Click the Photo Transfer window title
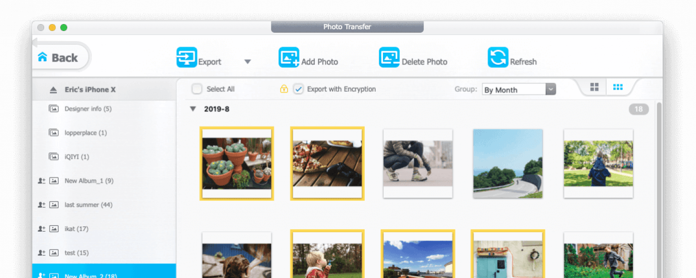This screenshot has height=278, width=696. pos(347,27)
